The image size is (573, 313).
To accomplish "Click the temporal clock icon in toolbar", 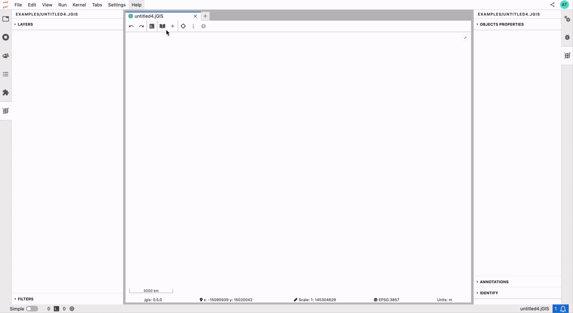I will [x=203, y=26].
